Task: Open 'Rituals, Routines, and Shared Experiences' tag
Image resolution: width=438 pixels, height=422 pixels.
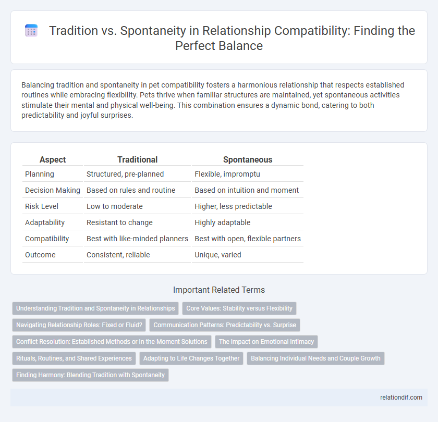Action: 74,359
